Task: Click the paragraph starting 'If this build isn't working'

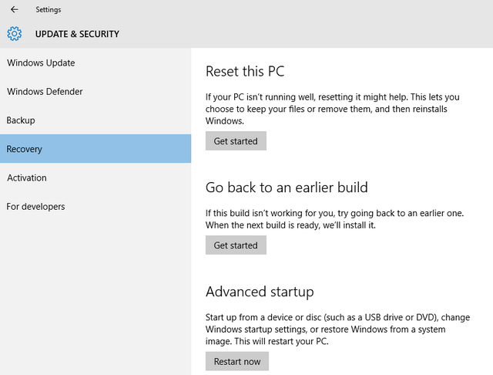Action: (x=334, y=219)
